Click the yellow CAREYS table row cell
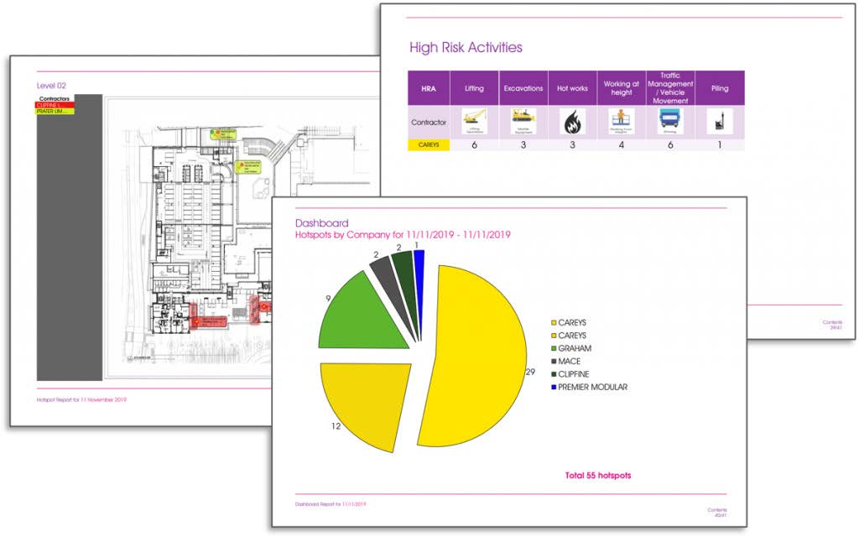This screenshot has height=537, width=859. pyautogui.click(x=429, y=145)
